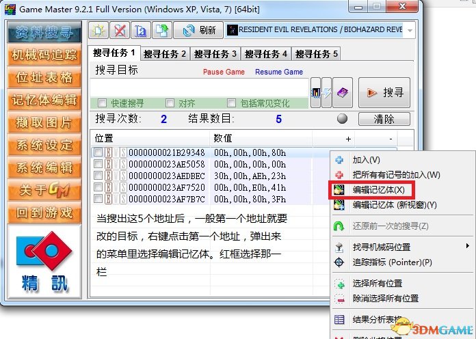This screenshot has width=476, height=339.
Task: Click the plus (+) column header
Action: (333, 138)
